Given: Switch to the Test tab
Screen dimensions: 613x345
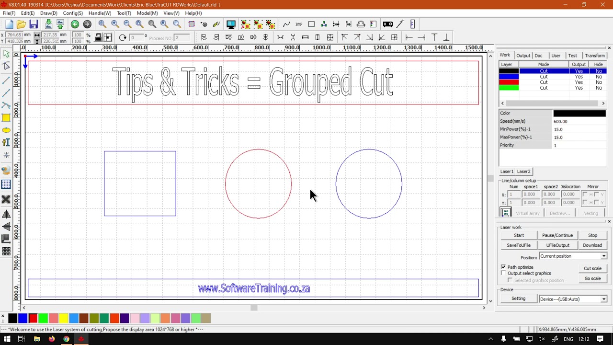Looking at the screenshot, I should [573, 56].
